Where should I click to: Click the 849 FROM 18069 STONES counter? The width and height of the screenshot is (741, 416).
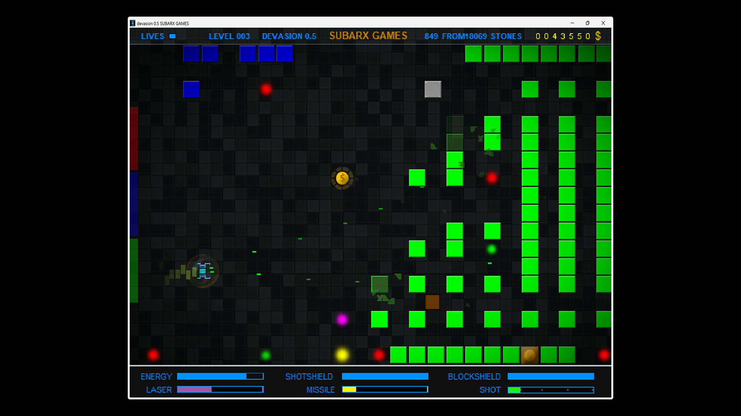point(473,36)
